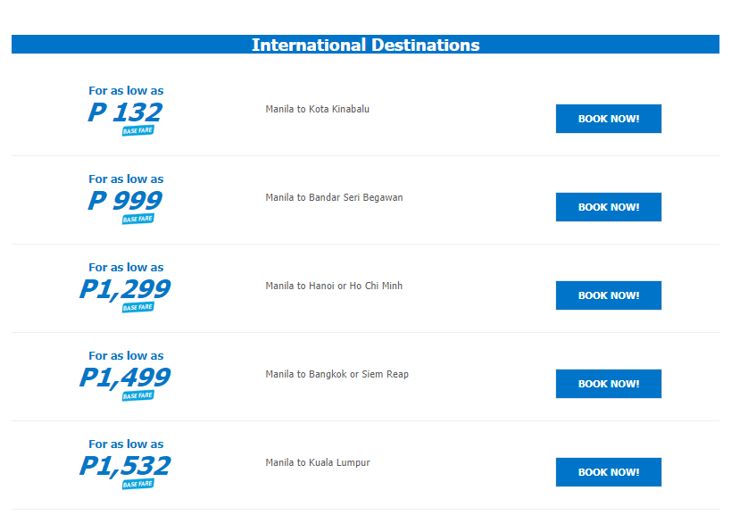The width and height of the screenshot is (740, 515).
Task: Book the Bangkok or Siem Reap flight
Action: pyautogui.click(x=608, y=383)
